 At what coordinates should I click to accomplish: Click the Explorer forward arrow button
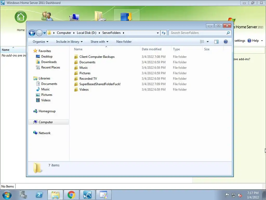click(39, 33)
